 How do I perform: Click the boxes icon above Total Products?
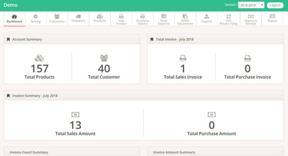tap(39, 58)
